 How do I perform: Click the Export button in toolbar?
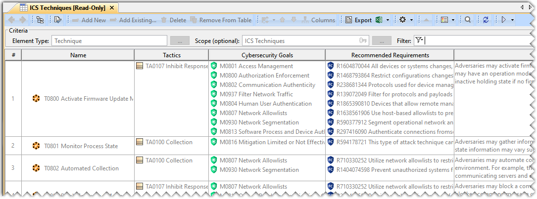pos(358,20)
